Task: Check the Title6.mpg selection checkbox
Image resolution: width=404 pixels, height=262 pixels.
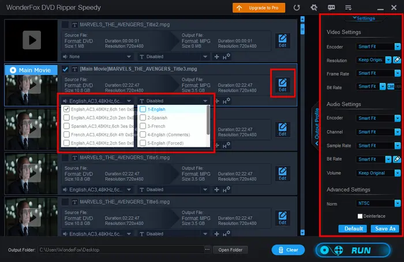Action: pos(65,202)
